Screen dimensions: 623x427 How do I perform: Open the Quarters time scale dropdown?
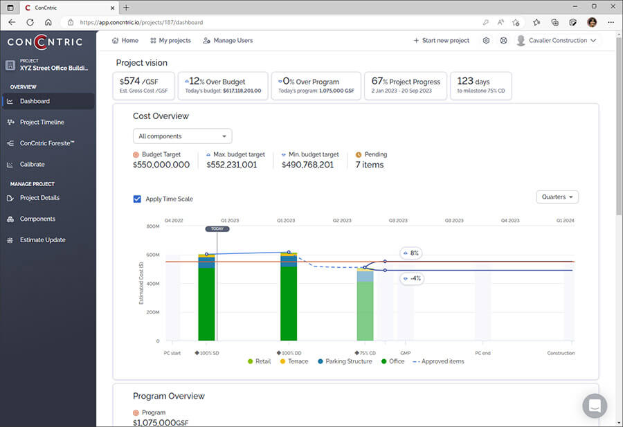557,197
